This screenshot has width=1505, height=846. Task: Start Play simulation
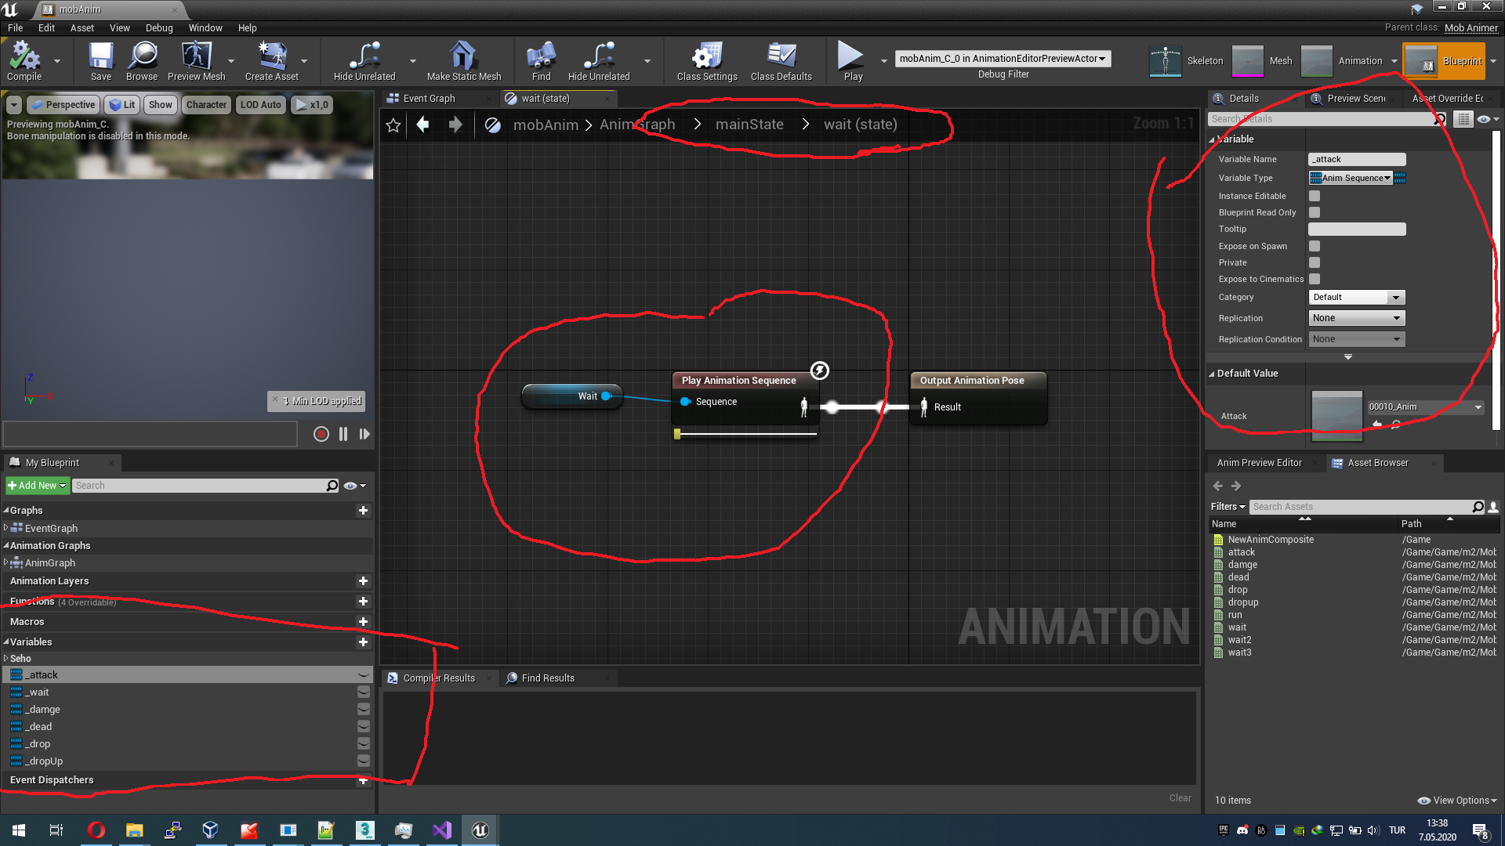[852, 61]
